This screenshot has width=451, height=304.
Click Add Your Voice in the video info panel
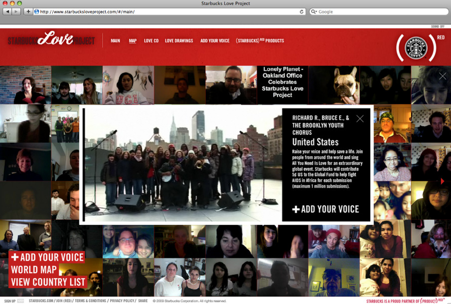(325, 209)
